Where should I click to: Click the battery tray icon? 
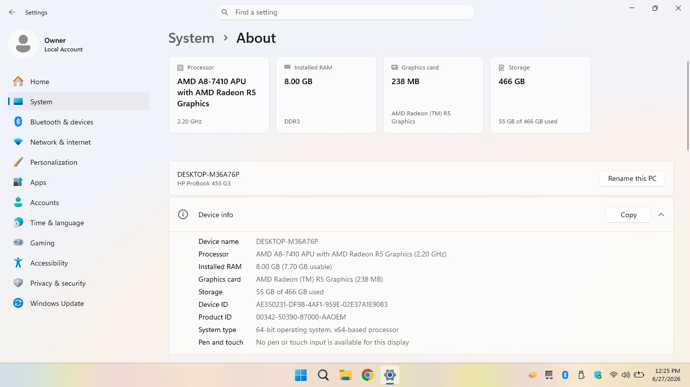[x=639, y=375]
